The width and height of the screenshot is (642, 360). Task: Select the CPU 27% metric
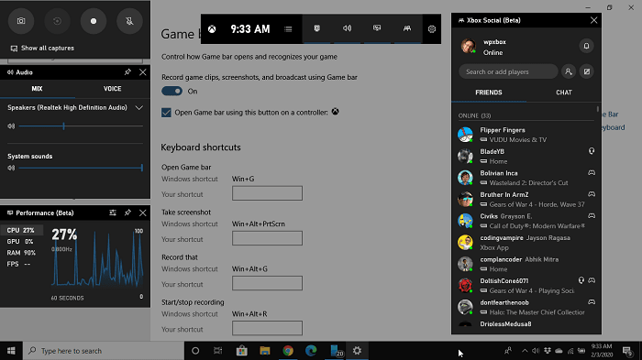pos(22,230)
